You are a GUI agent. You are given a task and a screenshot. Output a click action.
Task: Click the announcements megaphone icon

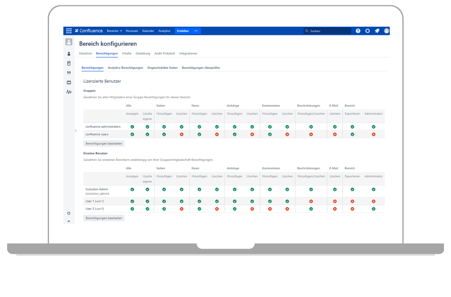coord(377,30)
